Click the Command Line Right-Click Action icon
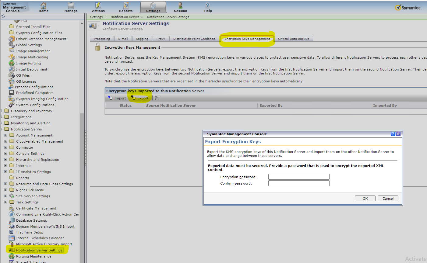The image size is (427, 263). [x=12, y=214]
